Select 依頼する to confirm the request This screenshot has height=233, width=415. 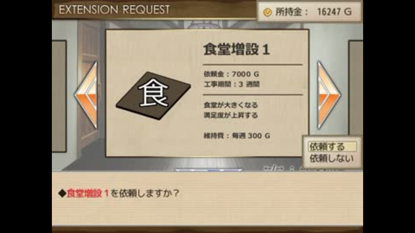pos(332,147)
